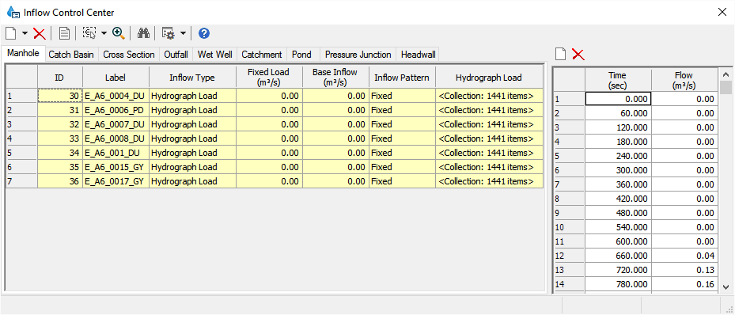
Task: Click the Flow cell showing 0.13
Action: coord(684,270)
